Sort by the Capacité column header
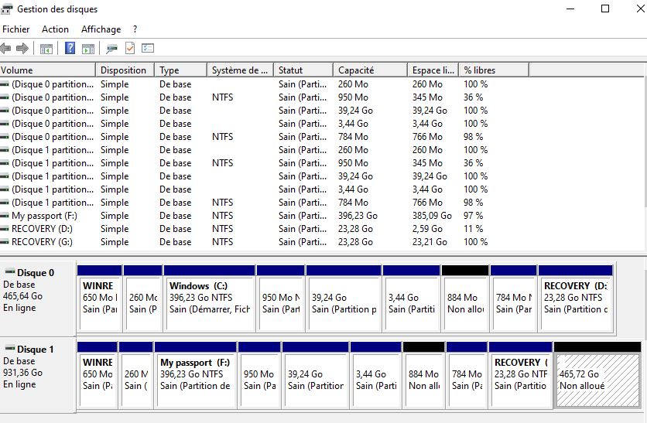Image resolution: width=647 pixels, height=423 pixels. [x=370, y=70]
